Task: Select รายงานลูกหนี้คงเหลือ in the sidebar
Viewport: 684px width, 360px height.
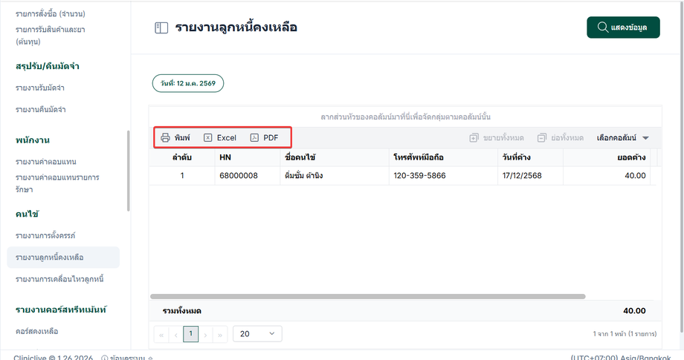Action: 63,258
